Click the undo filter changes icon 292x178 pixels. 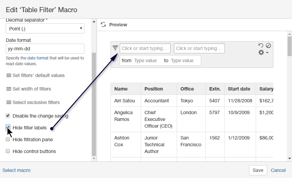click(x=261, y=45)
